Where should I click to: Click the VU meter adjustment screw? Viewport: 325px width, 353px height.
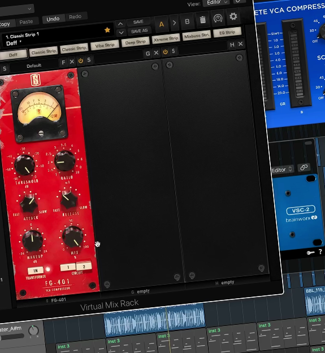(x=41, y=133)
